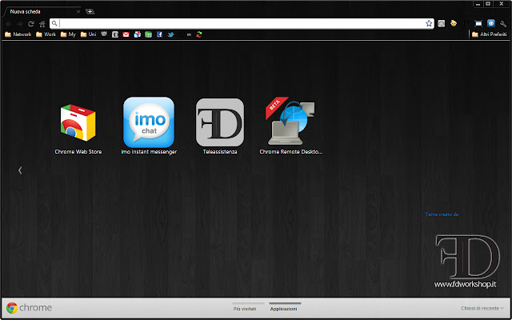The height and width of the screenshot is (320, 512).
Task: Open the red-green sync arrows bookmark
Action: [199, 34]
